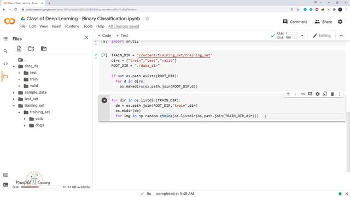Viewport: 350px width, 197px height.
Task: Run the current code cell
Action: pos(104,100)
